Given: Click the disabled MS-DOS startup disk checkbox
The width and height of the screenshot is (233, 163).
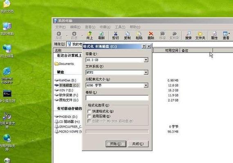Looking at the screenshot, I should 89,121.
